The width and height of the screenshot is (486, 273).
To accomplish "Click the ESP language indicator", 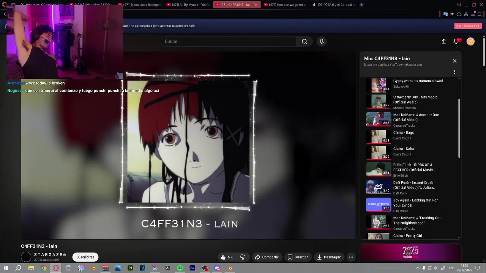I will point(452,268).
